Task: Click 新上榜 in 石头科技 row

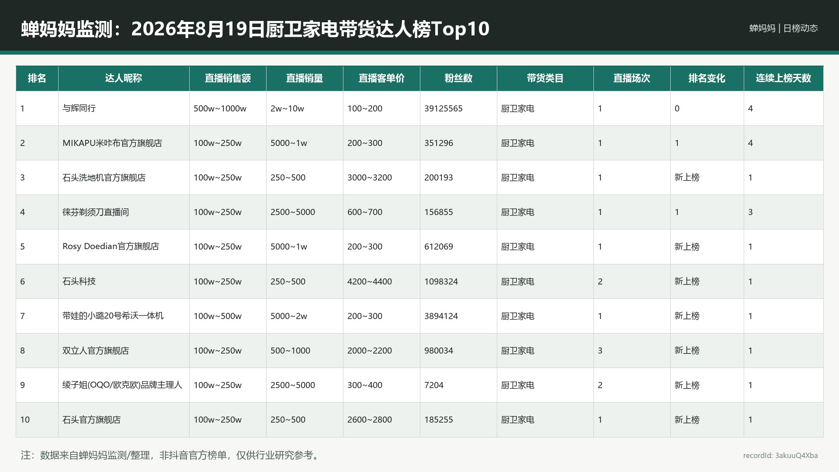Action: point(687,281)
